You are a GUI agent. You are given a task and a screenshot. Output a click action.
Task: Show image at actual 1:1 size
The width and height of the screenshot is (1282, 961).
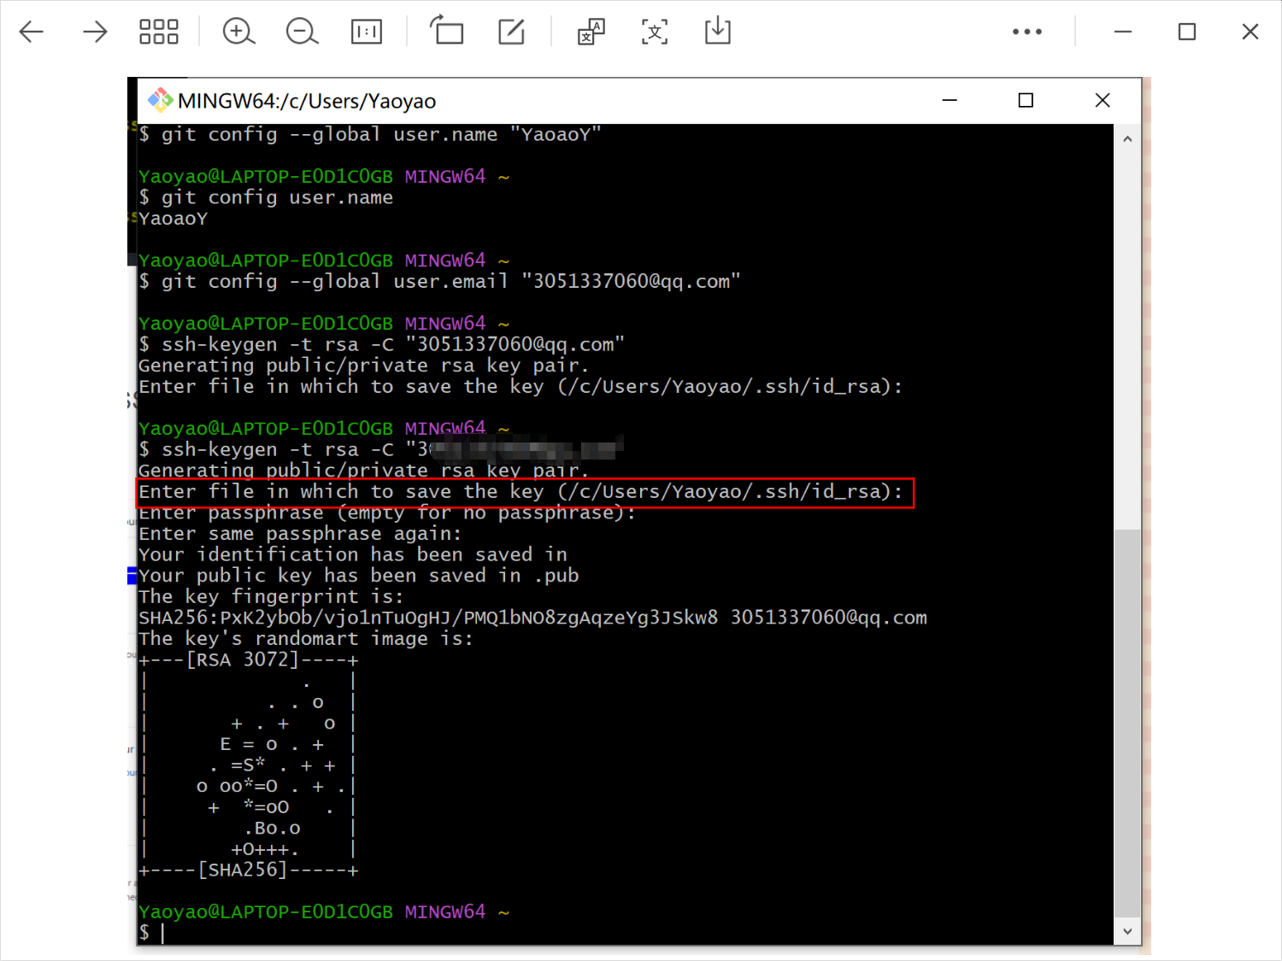point(367,32)
